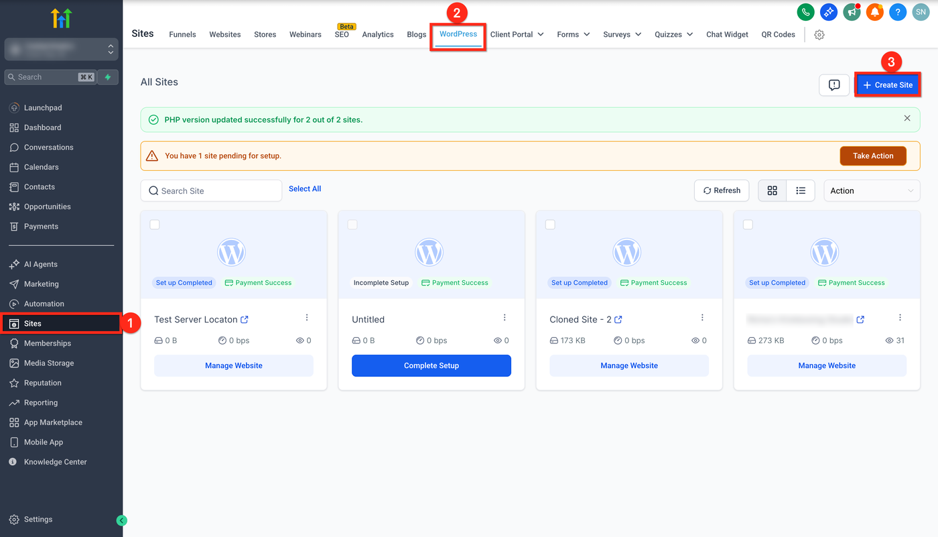This screenshot has height=537, width=938.
Task: Open external link for Test Server Locaton
Action: pyautogui.click(x=245, y=320)
